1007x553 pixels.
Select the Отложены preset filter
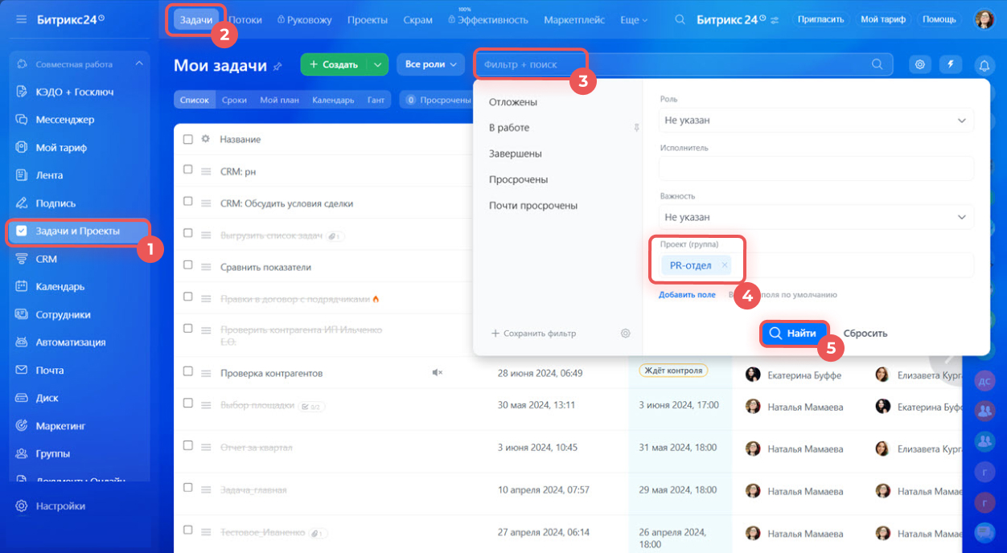pos(513,102)
